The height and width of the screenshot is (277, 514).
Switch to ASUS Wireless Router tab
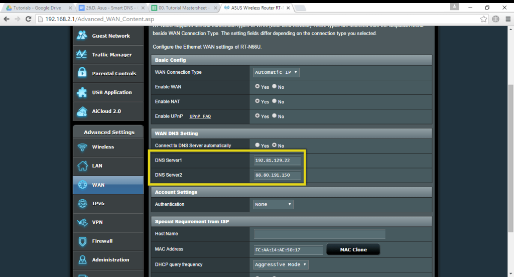(256, 8)
